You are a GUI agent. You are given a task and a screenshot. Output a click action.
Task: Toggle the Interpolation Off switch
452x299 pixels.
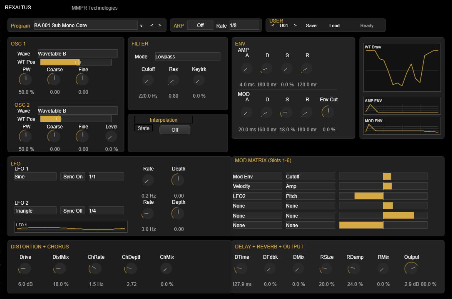pos(175,130)
